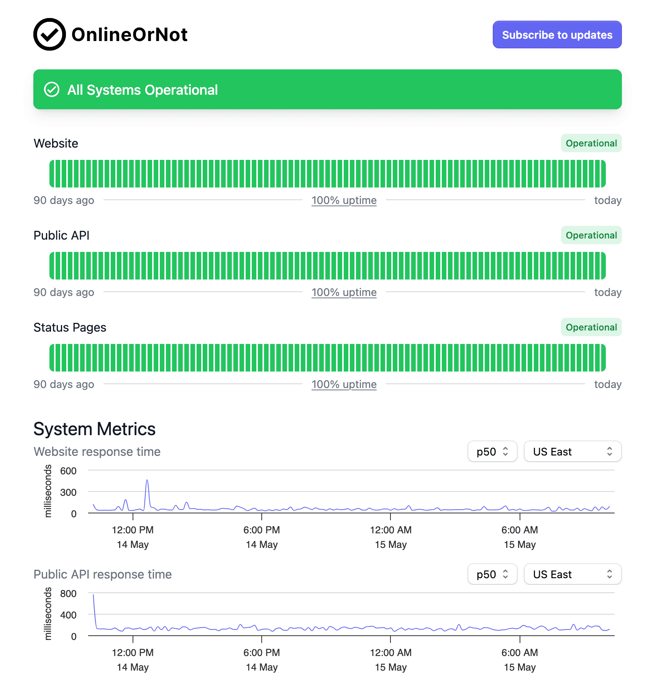Image resolution: width=656 pixels, height=684 pixels.
Task: Click the Operational badge next to Website
Action: coord(591,143)
